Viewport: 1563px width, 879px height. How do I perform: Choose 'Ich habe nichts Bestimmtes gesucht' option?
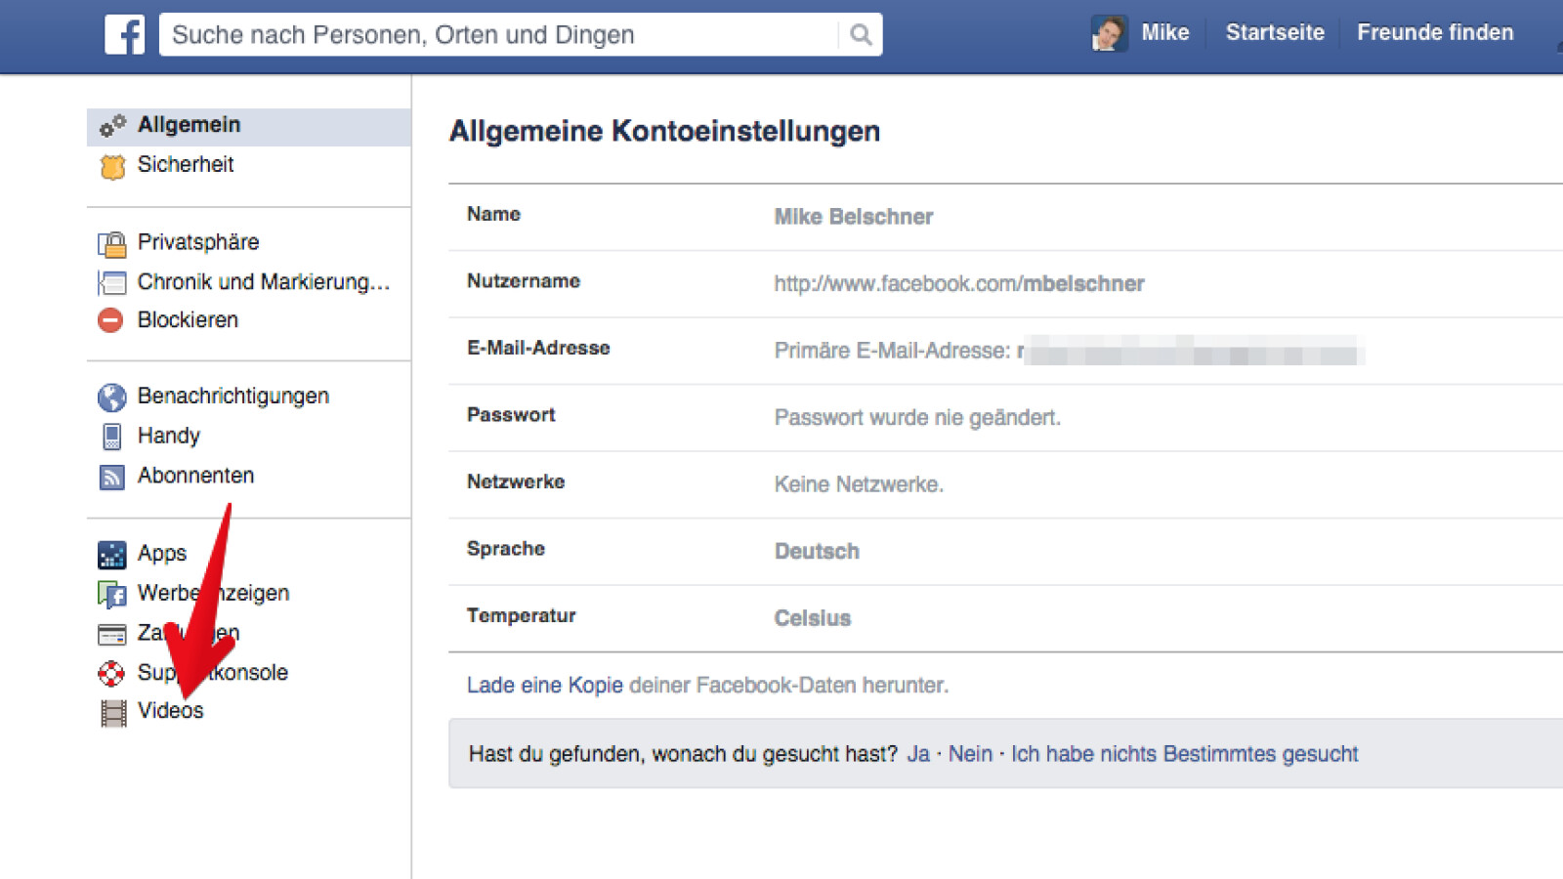coord(1184,754)
